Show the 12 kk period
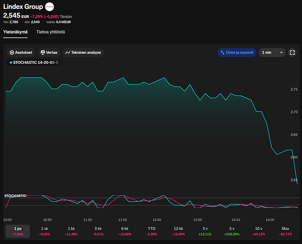This screenshot has width=302, height=244. [x=178, y=231]
